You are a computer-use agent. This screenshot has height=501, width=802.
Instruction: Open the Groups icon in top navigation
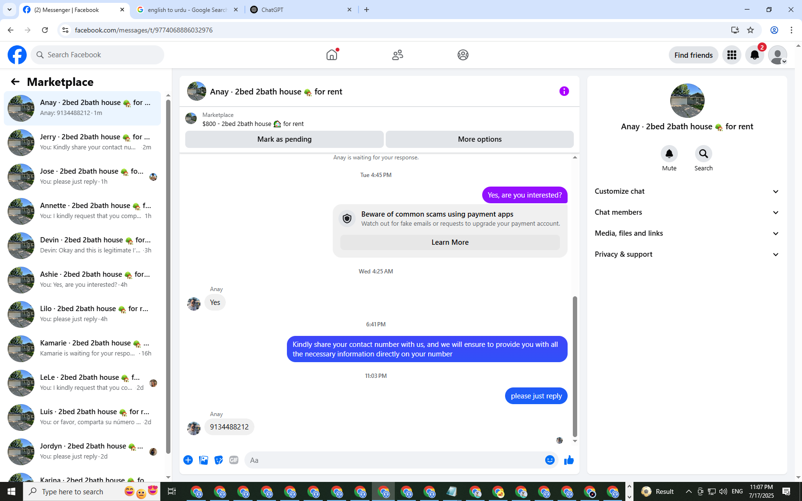[x=463, y=55]
